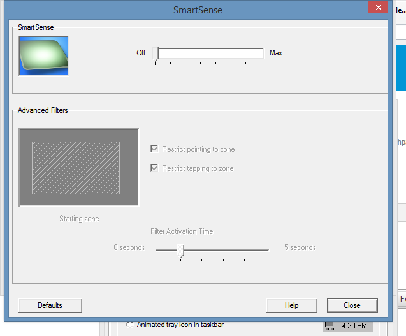Click the tray icon preview beside 4:20 PM
The image size is (406, 336).
[329, 326]
